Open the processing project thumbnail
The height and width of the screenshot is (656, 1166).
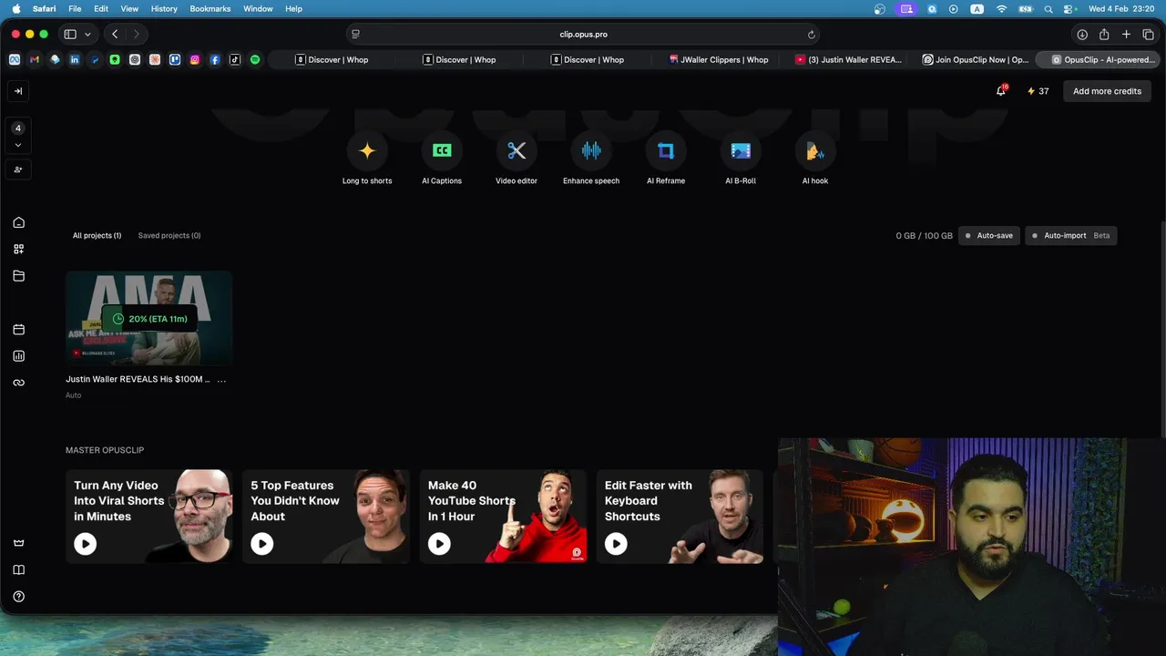pos(149,319)
